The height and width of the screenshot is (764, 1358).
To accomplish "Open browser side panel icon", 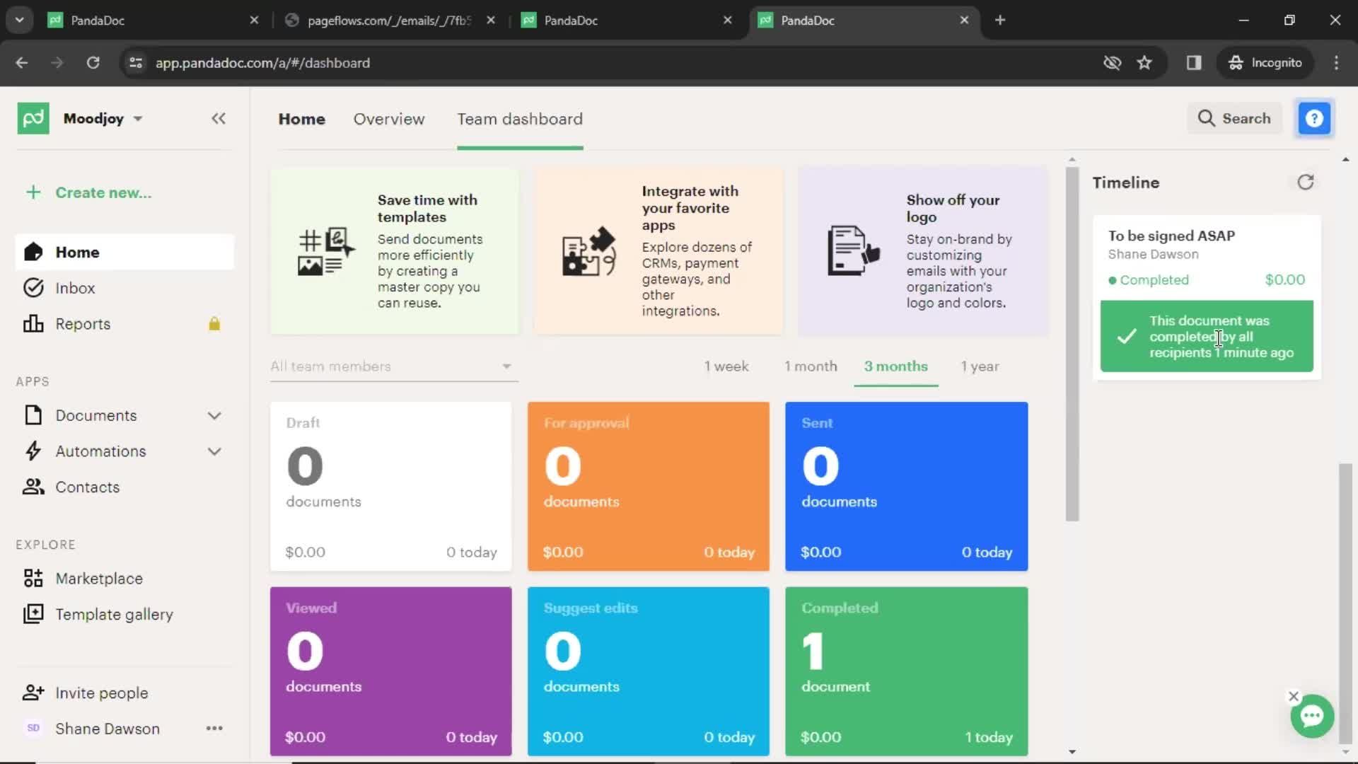I will pos(1194,62).
